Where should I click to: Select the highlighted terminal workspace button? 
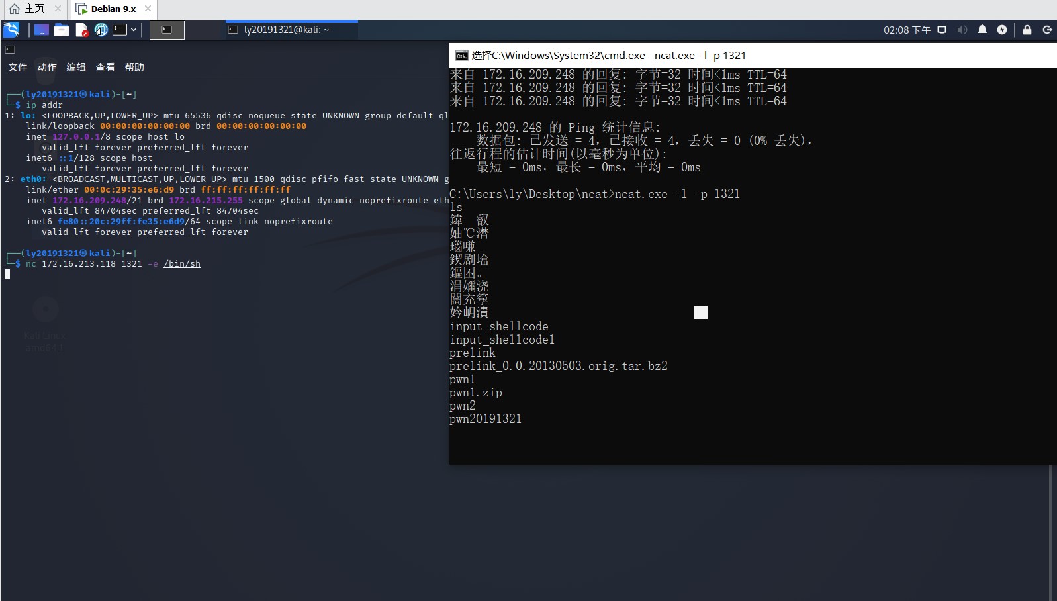point(167,30)
